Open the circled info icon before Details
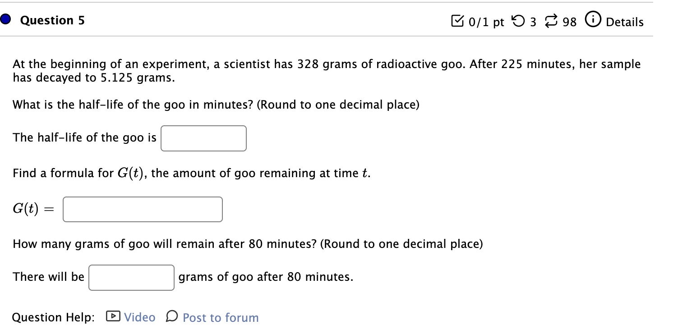 point(594,20)
